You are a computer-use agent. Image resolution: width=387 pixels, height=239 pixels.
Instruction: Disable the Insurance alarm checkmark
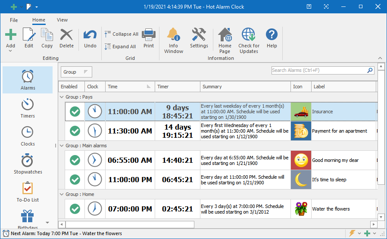tap(75, 112)
